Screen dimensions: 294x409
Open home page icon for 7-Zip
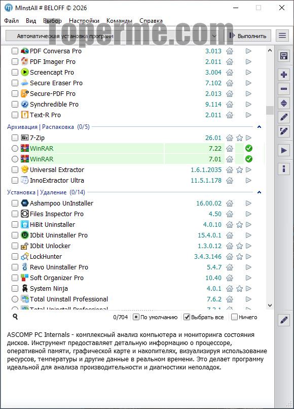[229, 138]
